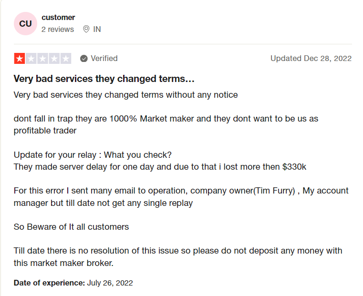Click the 'July 26, 2022' experience date
363x296 pixels.
coord(110,283)
